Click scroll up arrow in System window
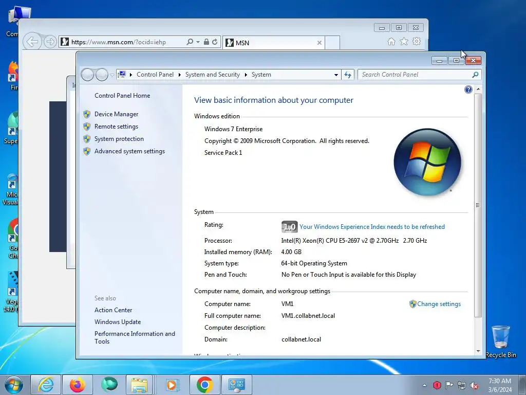526x395 pixels. point(478,89)
